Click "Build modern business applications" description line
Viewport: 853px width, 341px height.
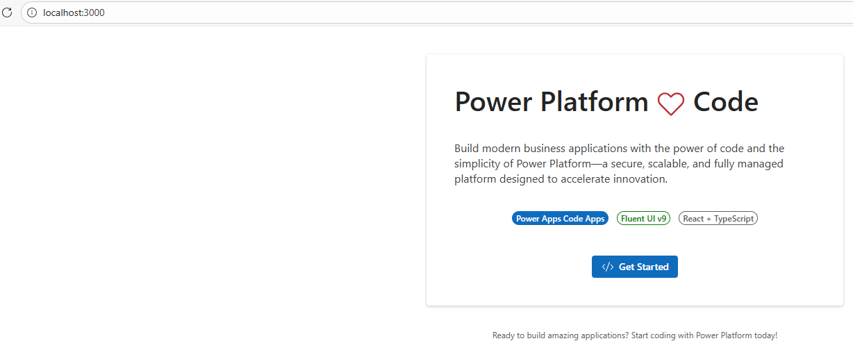[x=619, y=149]
